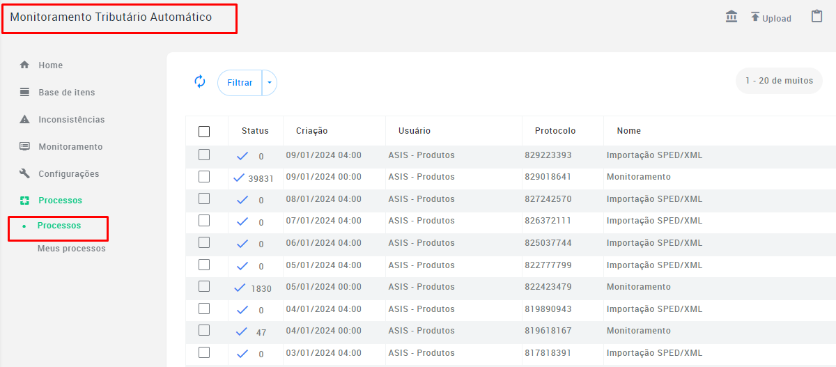Open the clipboard icon in header
Screen dimensions: 836x367
pos(817,16)
